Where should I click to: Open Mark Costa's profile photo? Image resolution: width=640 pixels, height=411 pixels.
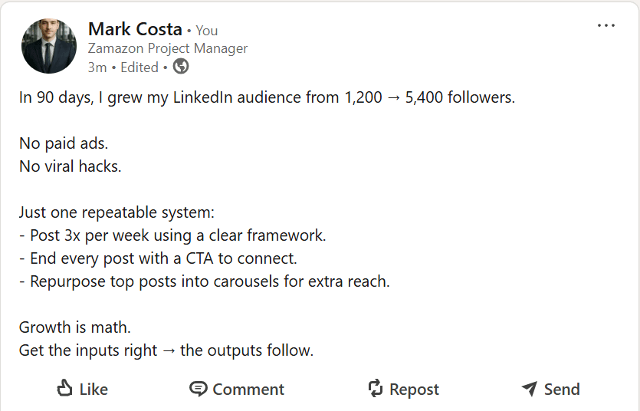click(49, 46)
